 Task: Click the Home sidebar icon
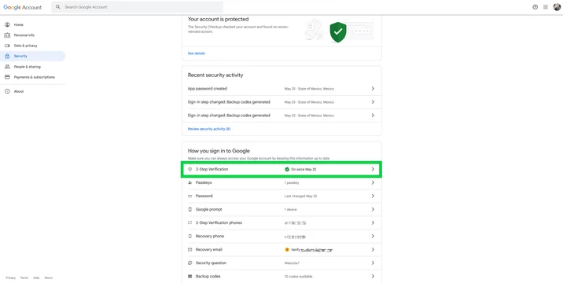pyautogui.click(x=7, y=25)
